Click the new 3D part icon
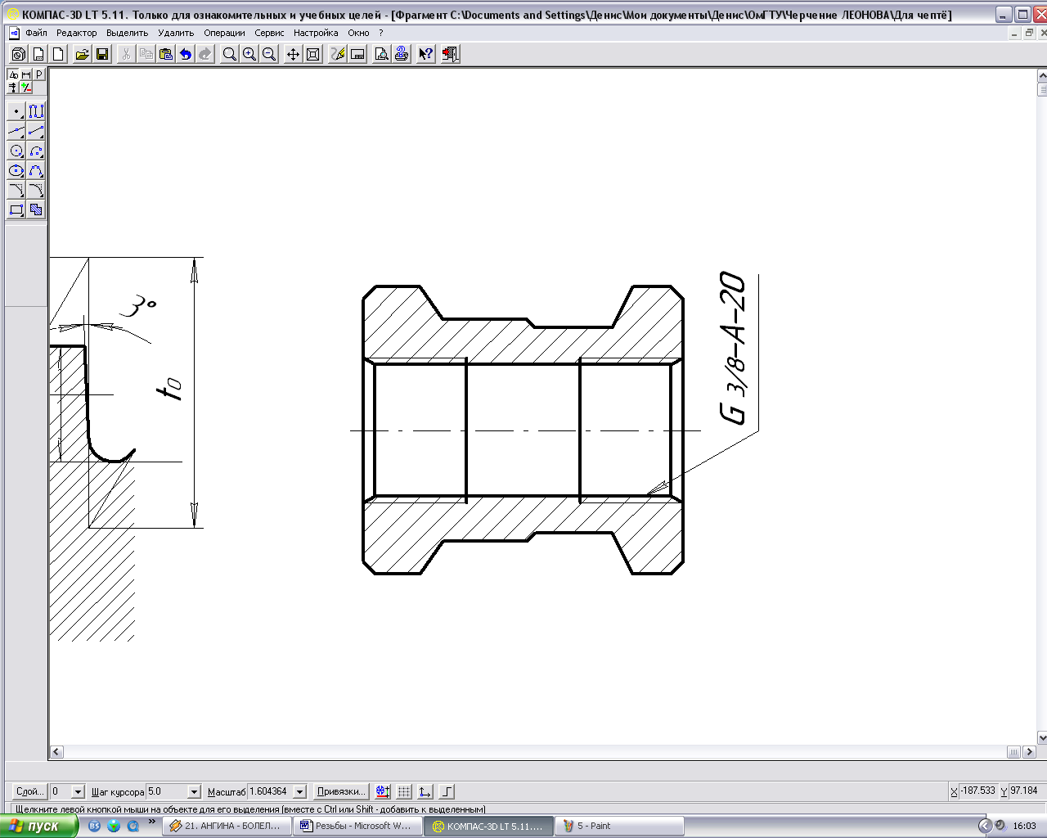Viewport: 1047px width, 838px height. (x=18, y=54)
